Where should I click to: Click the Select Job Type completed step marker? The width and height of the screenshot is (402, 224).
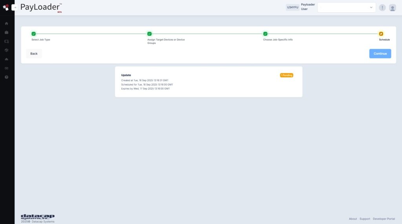pos(34,34)
